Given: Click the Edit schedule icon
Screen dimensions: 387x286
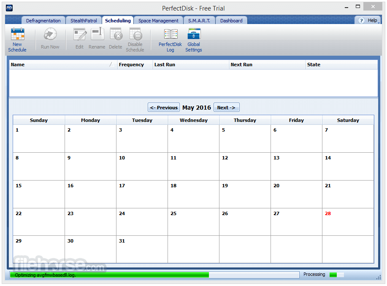Looking at the screenshot, I should tap(79, 34).
